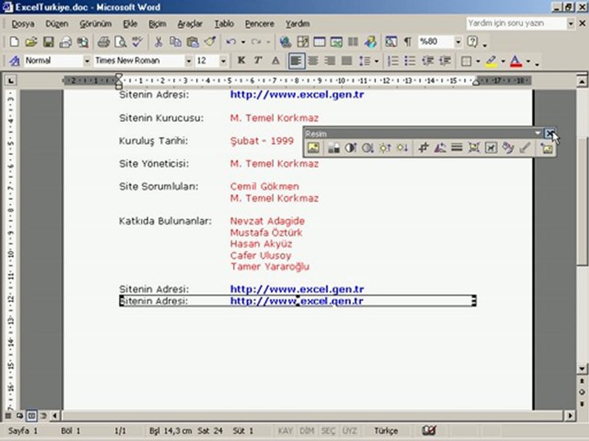This screenshot has height=441, width=589.
Task: Open the Times New Roman font dropdown
Action: click(x=188, y=61)
